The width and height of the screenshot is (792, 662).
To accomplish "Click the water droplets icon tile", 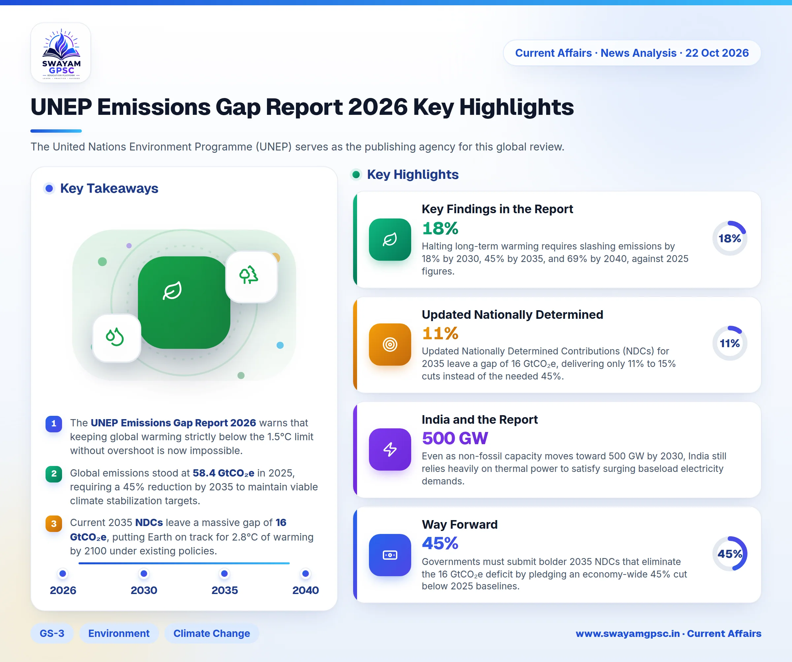I will click(116, 338).
